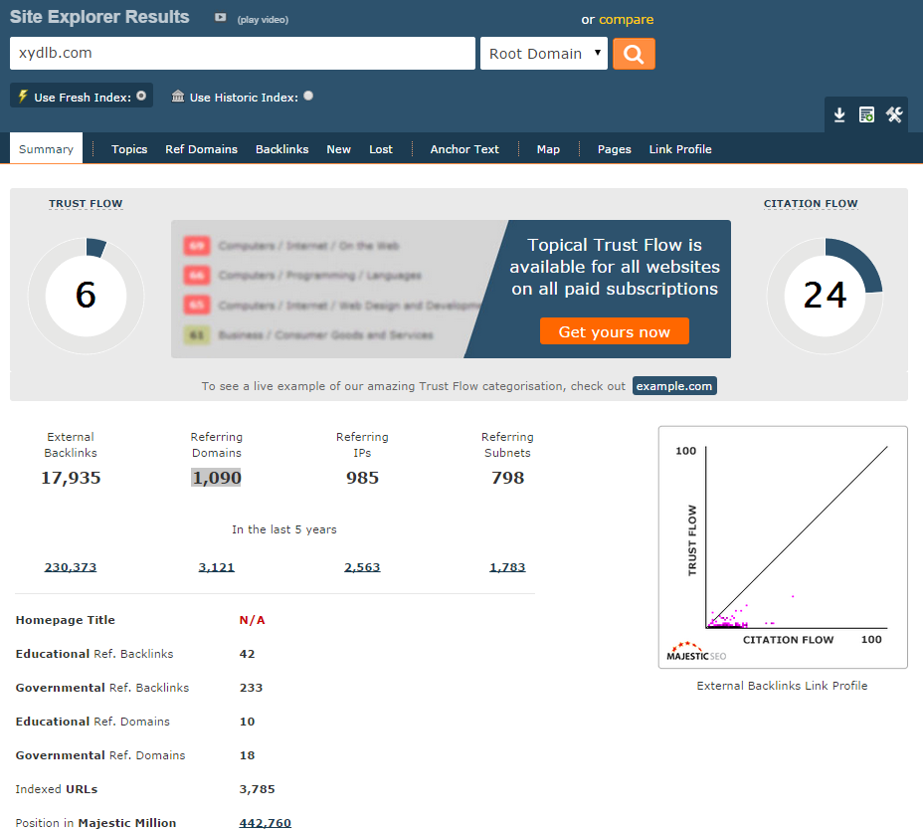Click the example.com button
This screenshot has width=923, height=832.
pos(674,386)
